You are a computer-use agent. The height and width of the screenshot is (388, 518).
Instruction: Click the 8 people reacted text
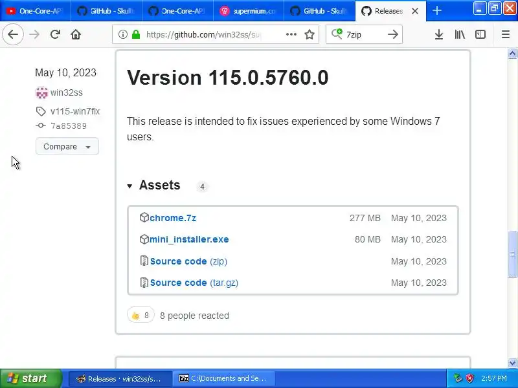pyautogui.click(x=194, y=316)
